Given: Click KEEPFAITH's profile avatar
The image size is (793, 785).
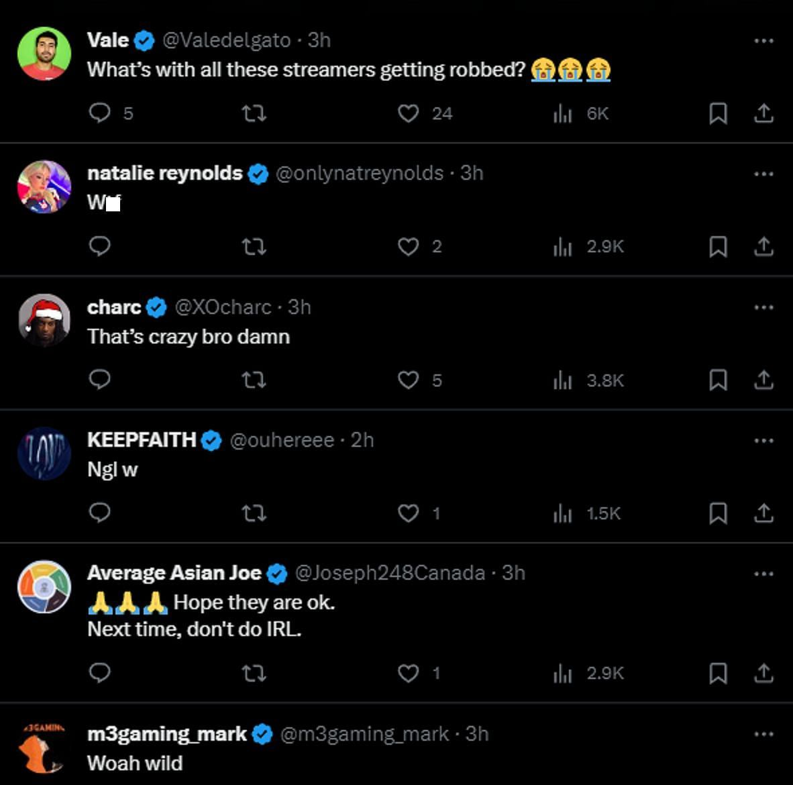Looking at the screenshot, I should click(x=44, y=454).
